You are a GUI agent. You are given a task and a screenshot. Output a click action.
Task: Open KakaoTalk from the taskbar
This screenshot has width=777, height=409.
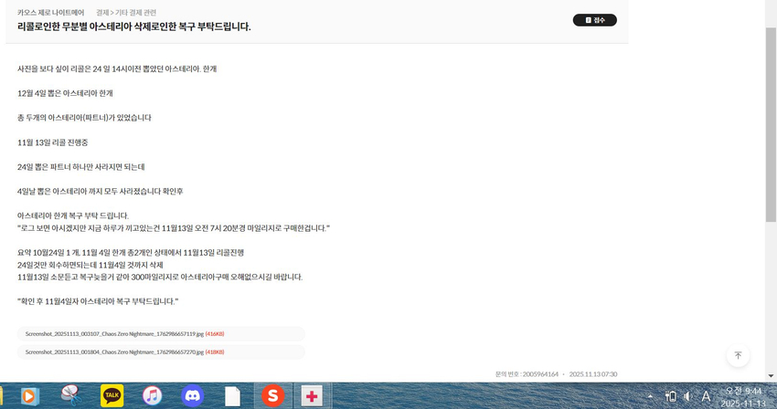112,395
